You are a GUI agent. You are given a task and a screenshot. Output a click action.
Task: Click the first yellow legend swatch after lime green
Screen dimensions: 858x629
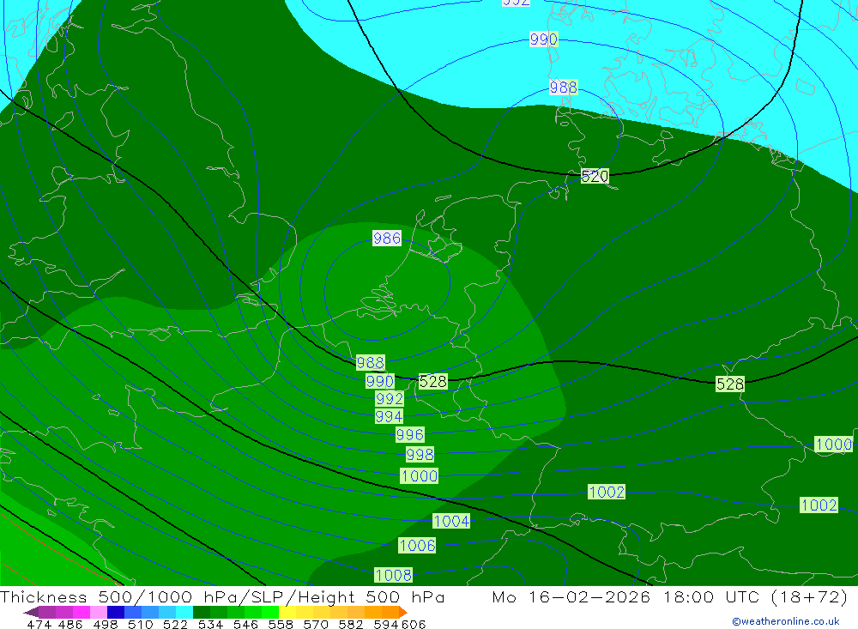[287, 612]
